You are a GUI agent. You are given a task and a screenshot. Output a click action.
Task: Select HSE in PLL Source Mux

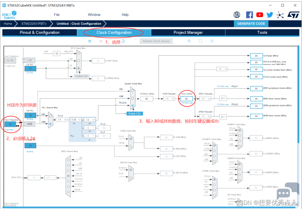click(x=50, y=124)
